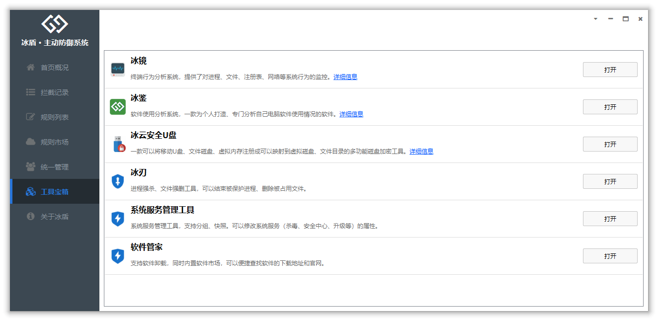This screenshot has width=658, height=321.
Task: Click 打开 next to 冰刃
Action: pyautogui.click(x=610, y=181)
